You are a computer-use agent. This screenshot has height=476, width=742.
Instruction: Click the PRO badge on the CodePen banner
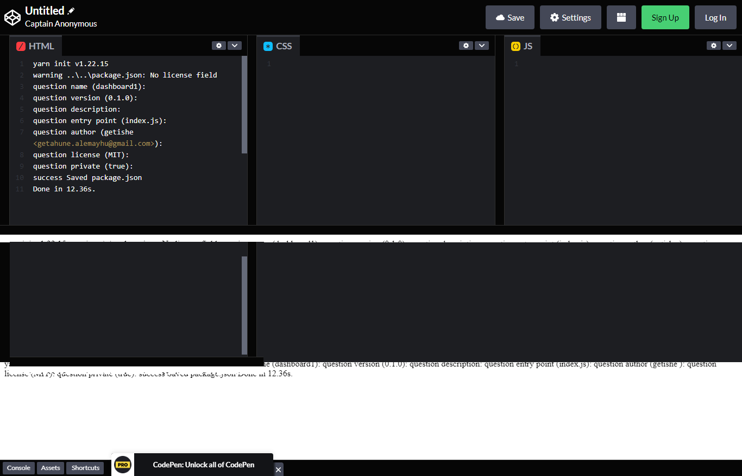pyautogui.click(x=122, y=464)
